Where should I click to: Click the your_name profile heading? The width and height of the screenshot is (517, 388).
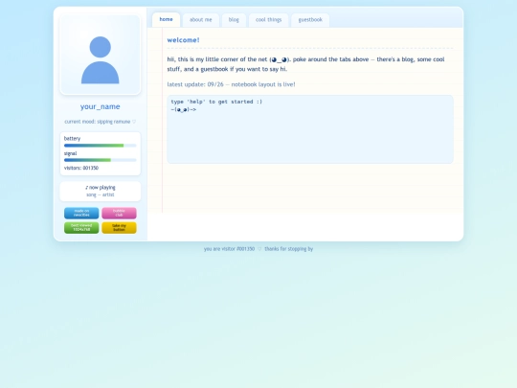(101, 106)
